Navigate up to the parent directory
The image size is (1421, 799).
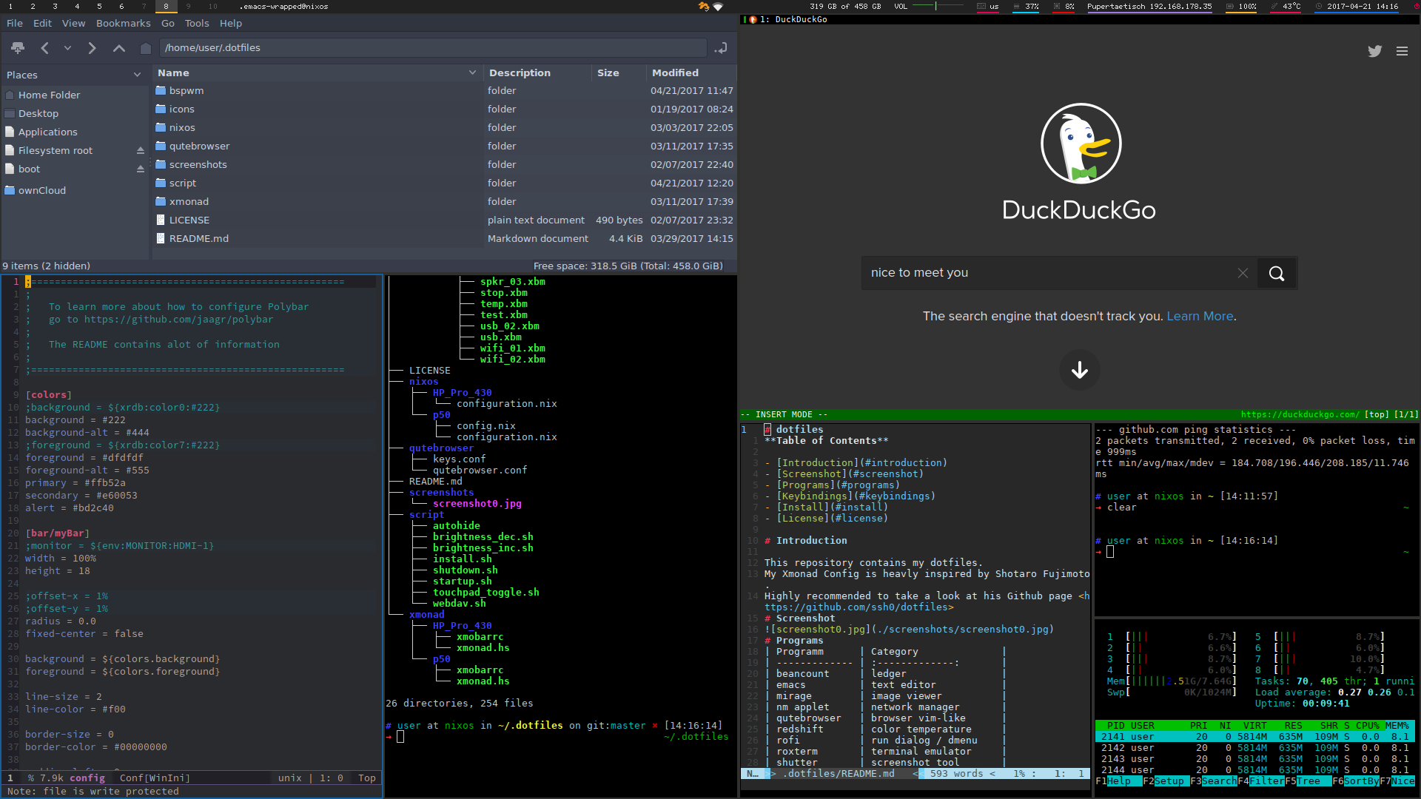pos(118,48)
